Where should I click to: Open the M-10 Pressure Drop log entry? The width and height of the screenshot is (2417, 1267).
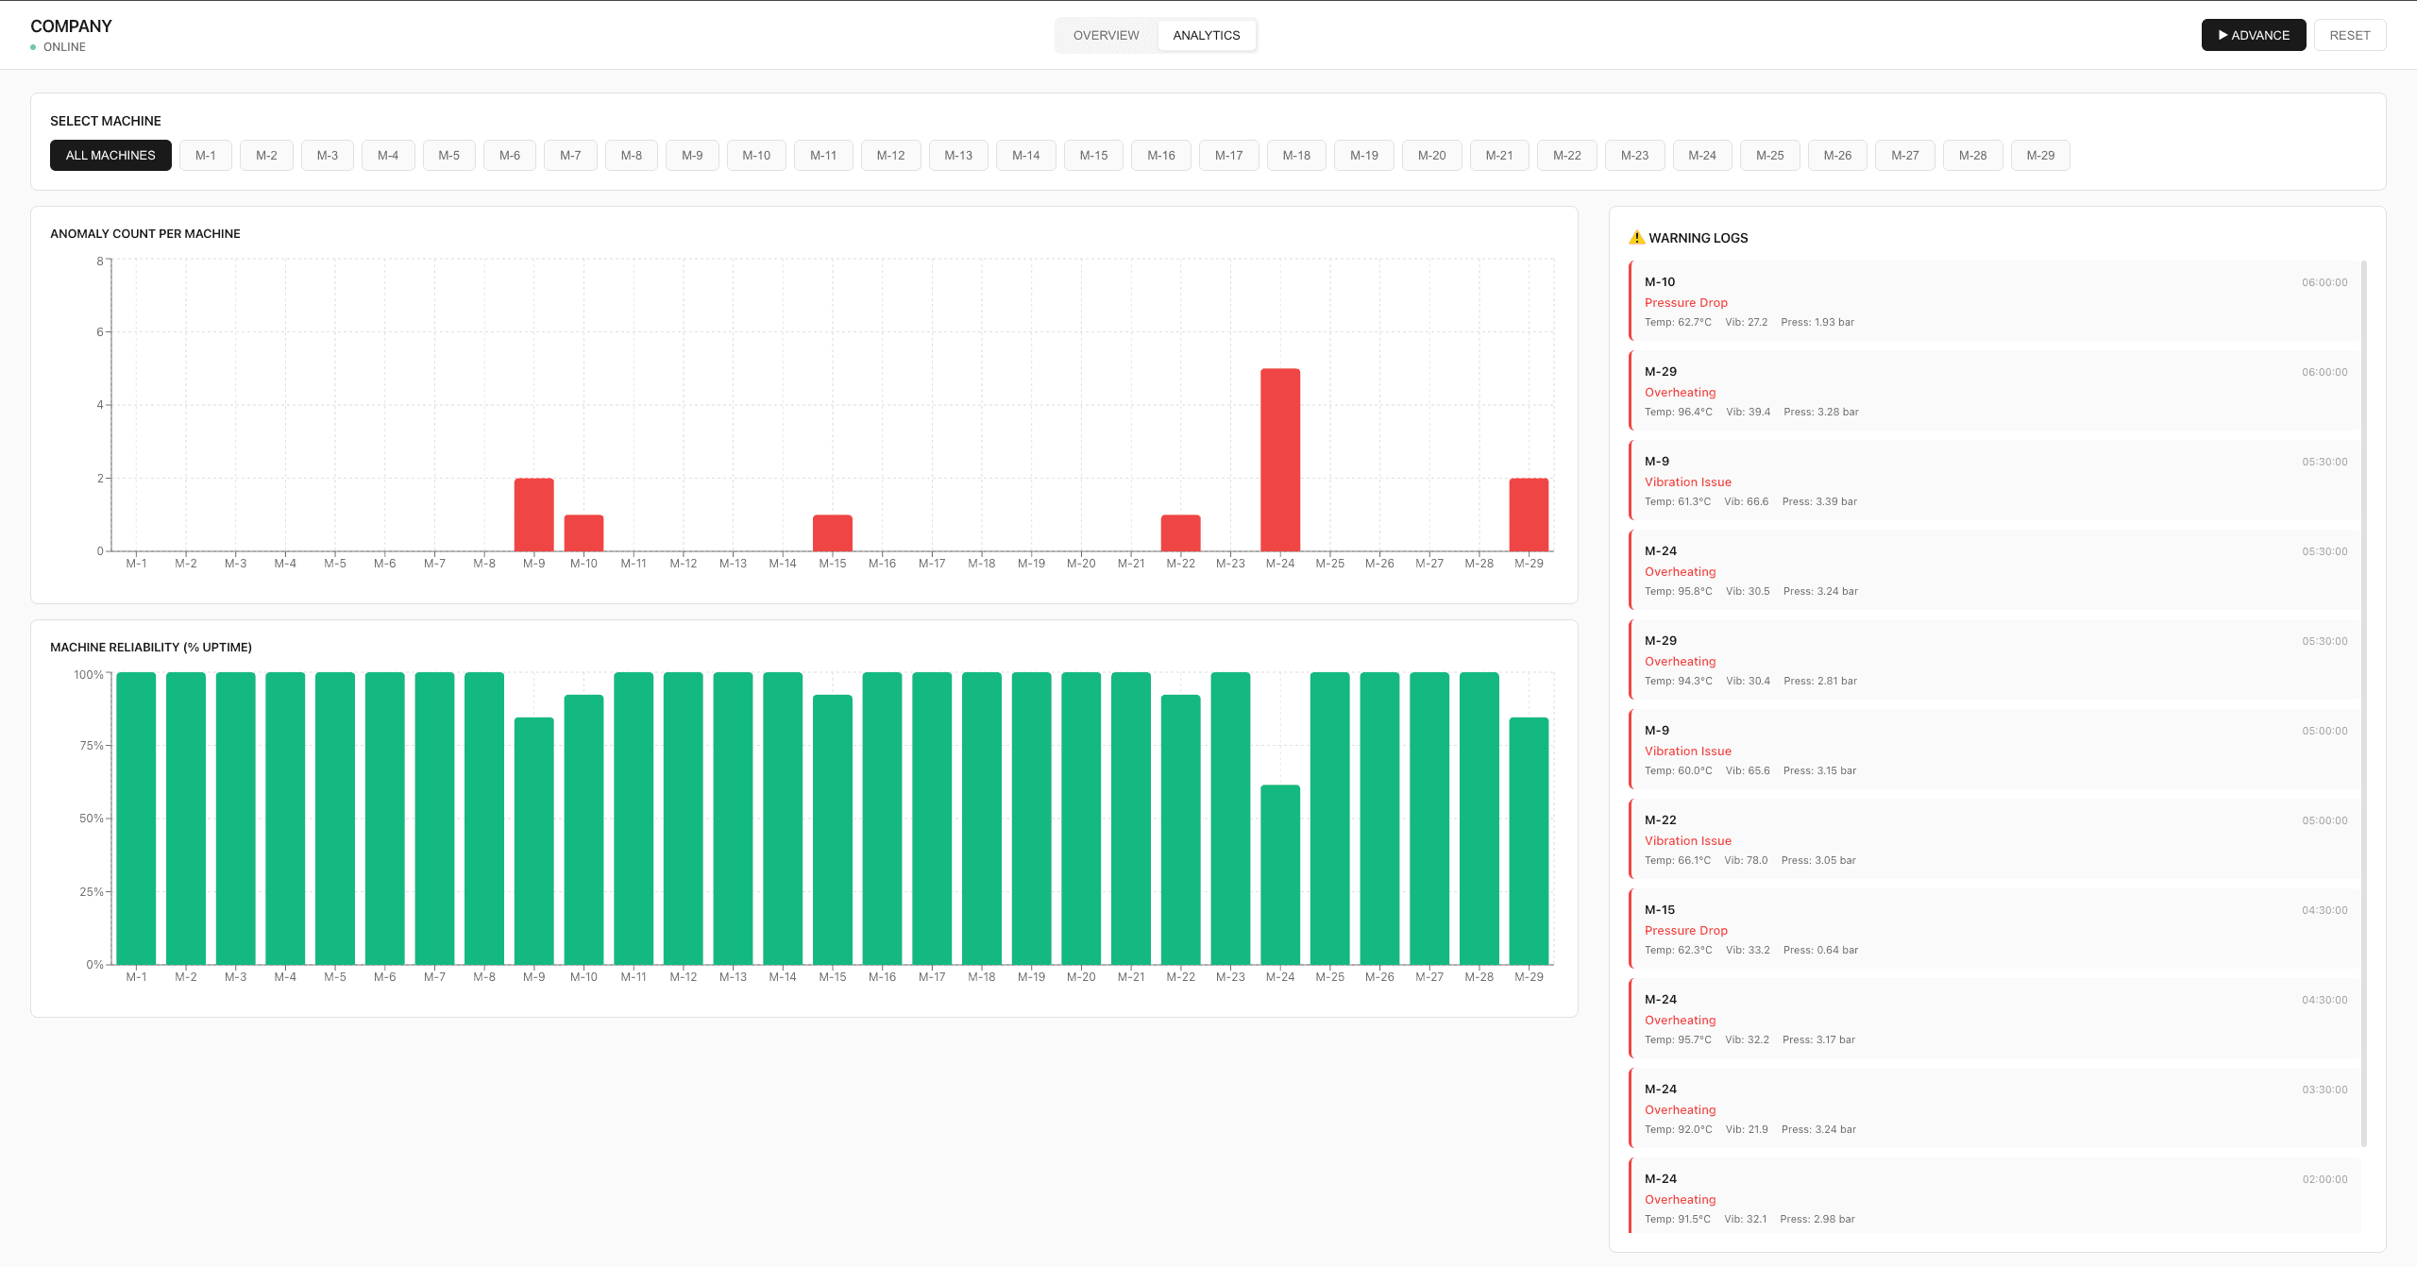click(x=1994, y=301)
